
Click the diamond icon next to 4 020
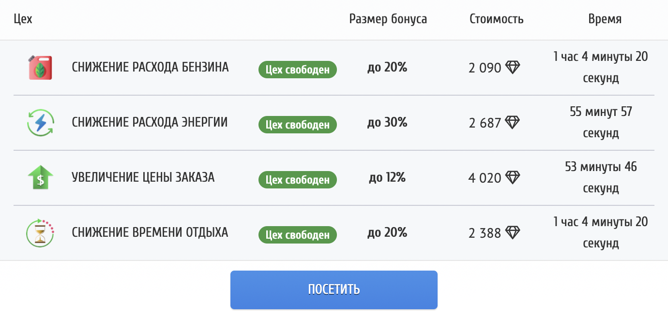tap(513, 177)
